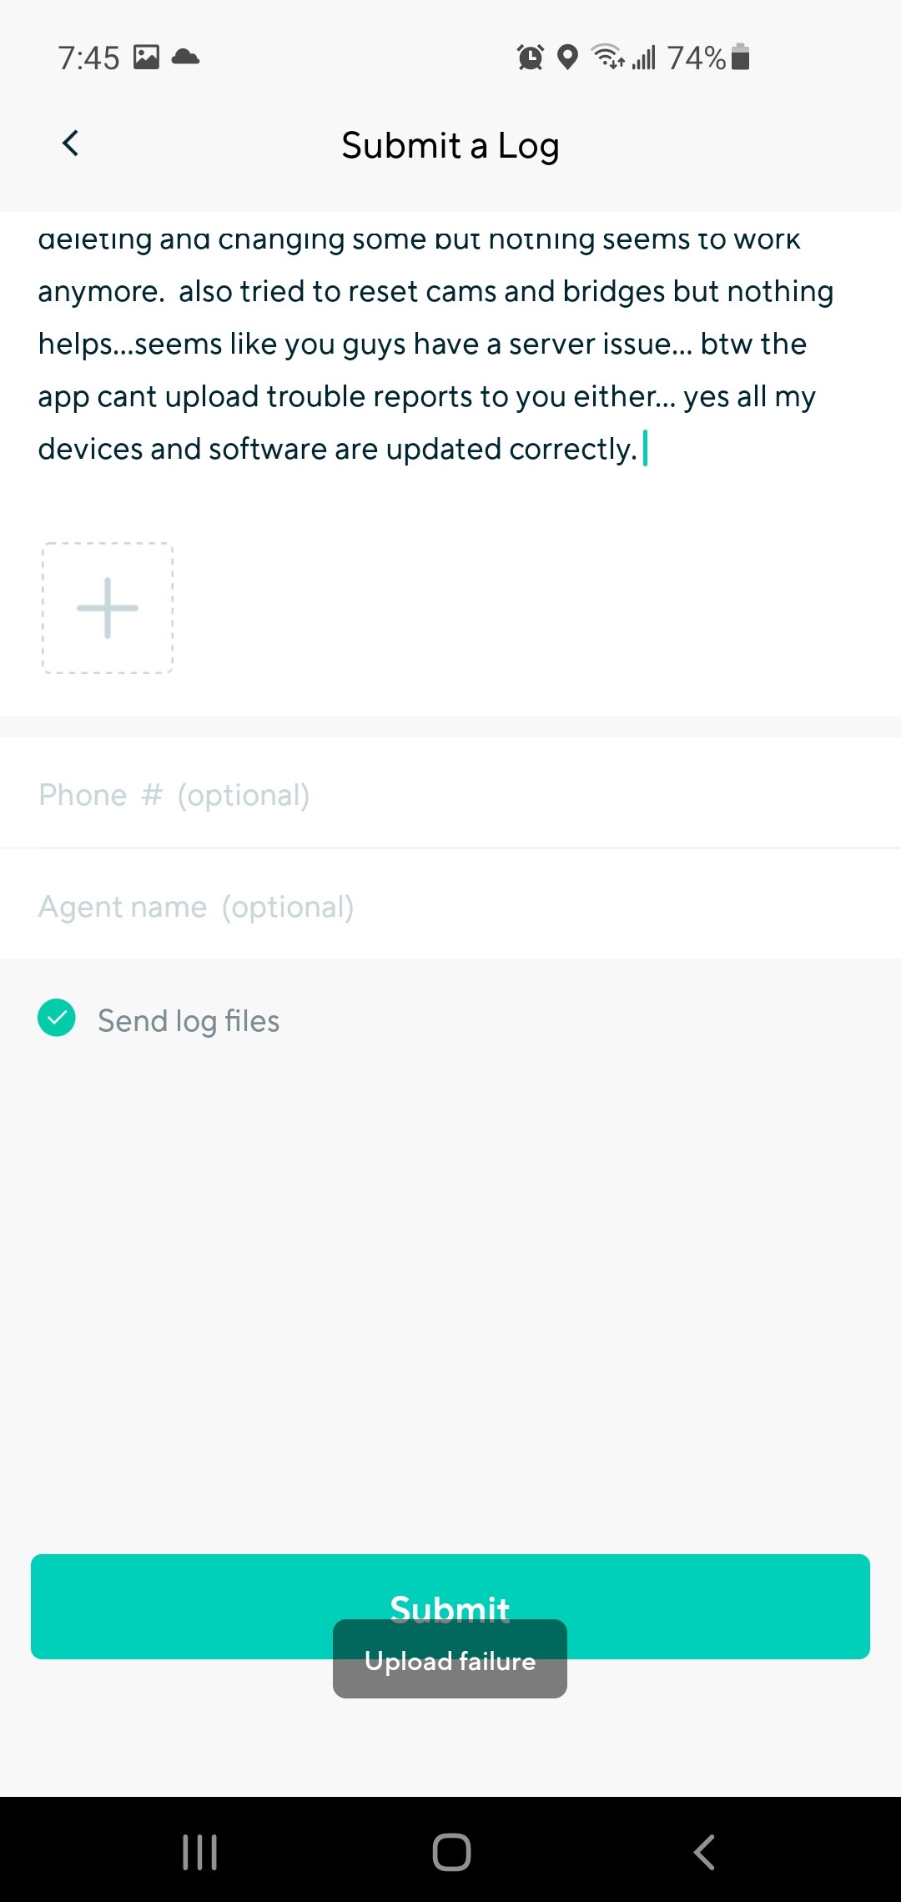Add an attachment with the plus box
This screenshot has width=901, height=1902.
click(108, 608)
